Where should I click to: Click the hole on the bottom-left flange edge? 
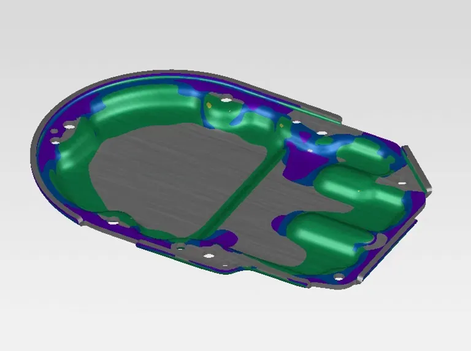tap(112, 222)
